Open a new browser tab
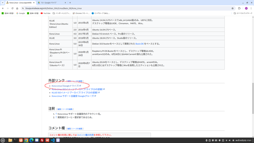Image resolution: width=254 pixels, height=143 pixels. click(70, 3)
